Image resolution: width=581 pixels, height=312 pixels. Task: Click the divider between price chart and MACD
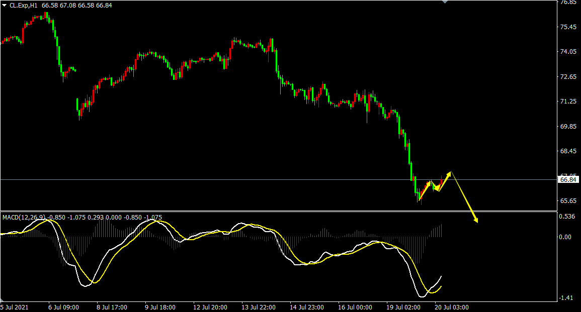click(x=279, y=211)
